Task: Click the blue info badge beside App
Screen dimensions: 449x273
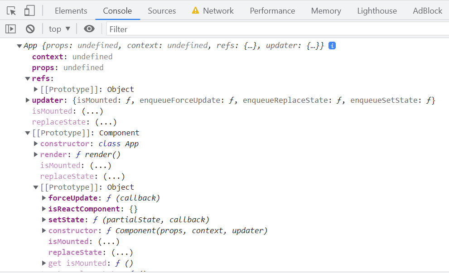Action: 332,46
